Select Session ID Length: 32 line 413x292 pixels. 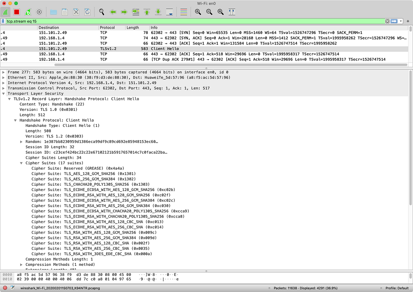50,147
